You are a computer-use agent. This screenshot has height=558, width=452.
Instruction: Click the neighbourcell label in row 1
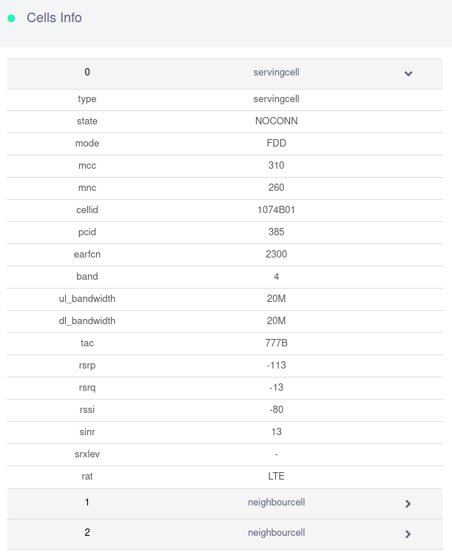[276, 502]
